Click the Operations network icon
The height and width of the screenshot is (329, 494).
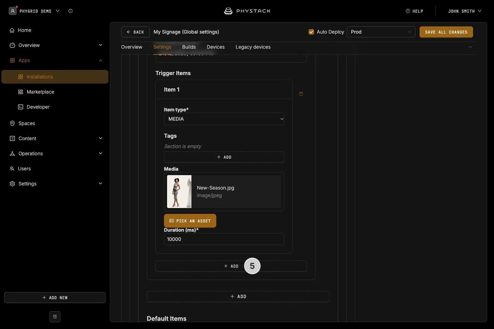pyautogui.click(x=12, y=154)
